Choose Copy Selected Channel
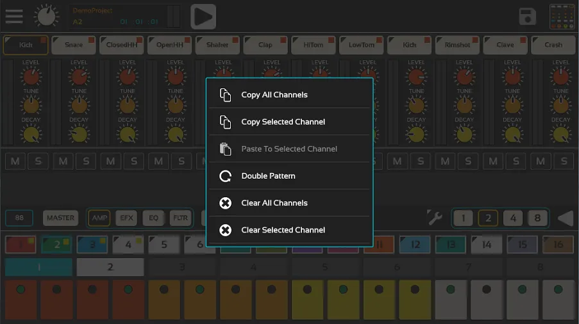The height and width of the screenshot is (324, 579). coord(290,122)
